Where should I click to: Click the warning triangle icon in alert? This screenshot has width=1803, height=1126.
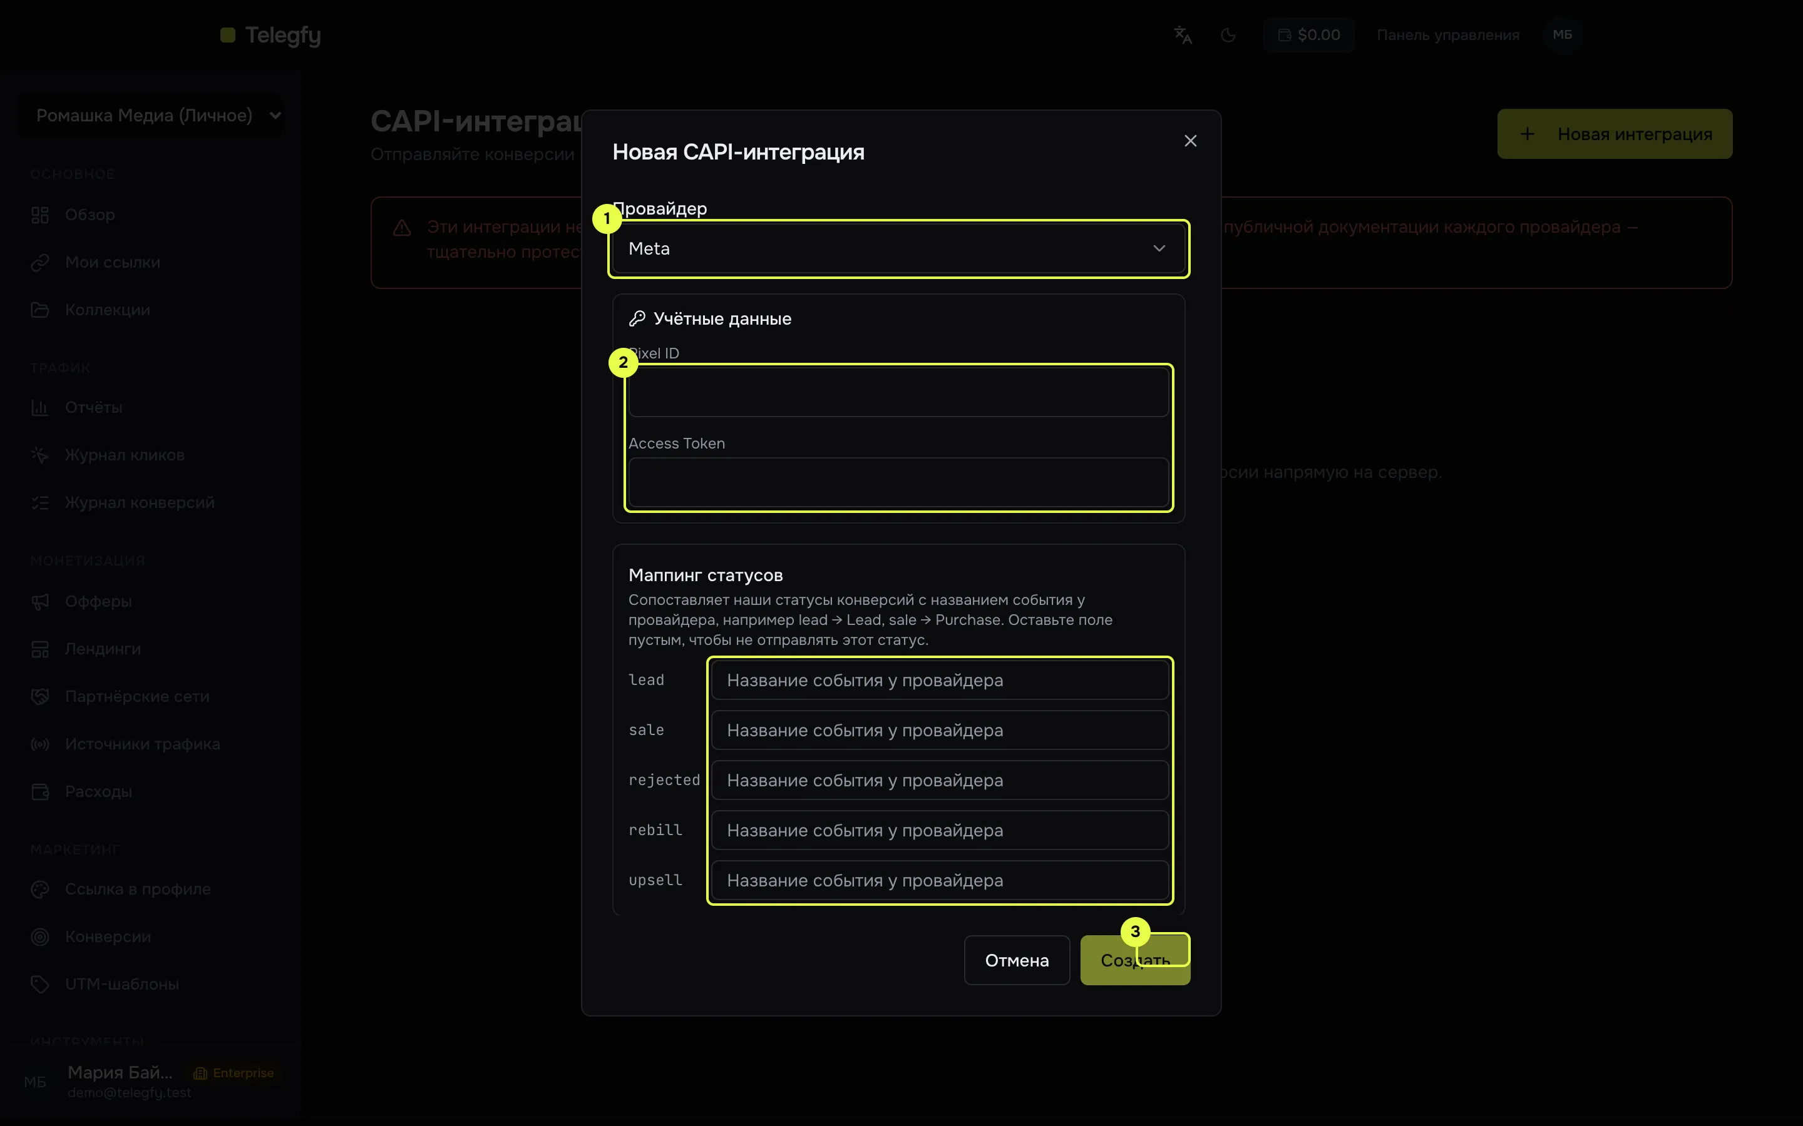click(x=401, y=228)
